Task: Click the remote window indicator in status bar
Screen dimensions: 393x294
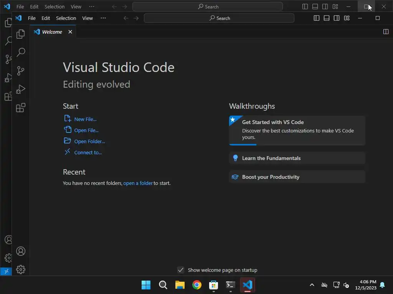Action: (6, 271)
